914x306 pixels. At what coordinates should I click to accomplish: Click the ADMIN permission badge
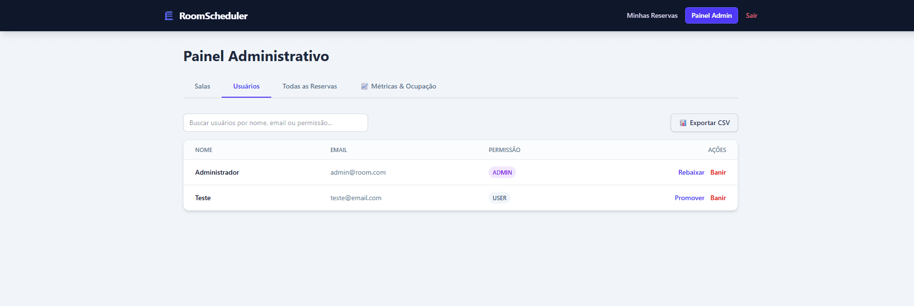coord(502,173)
